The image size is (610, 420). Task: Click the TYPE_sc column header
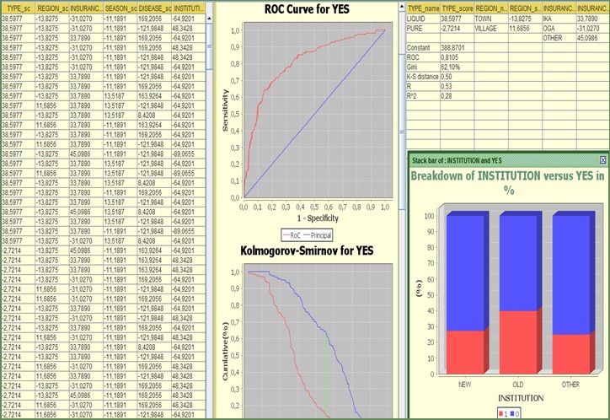click(x=18, y=6)
